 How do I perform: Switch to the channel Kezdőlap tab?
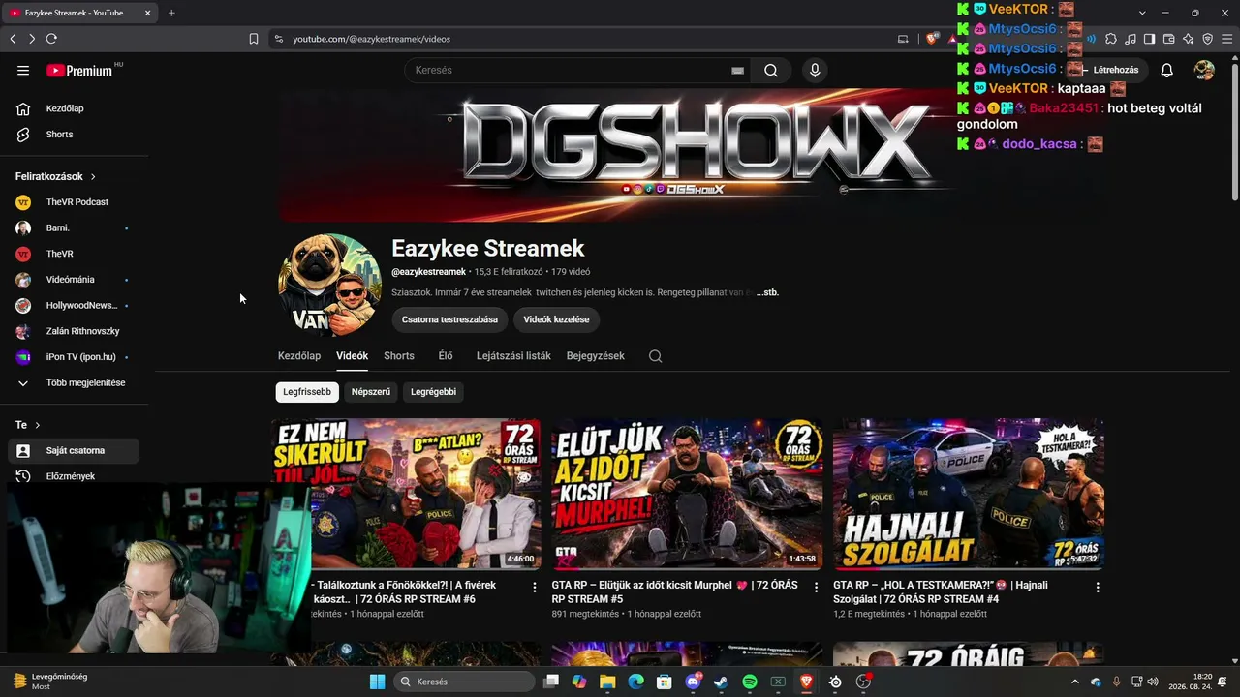[x=299, y=356]
